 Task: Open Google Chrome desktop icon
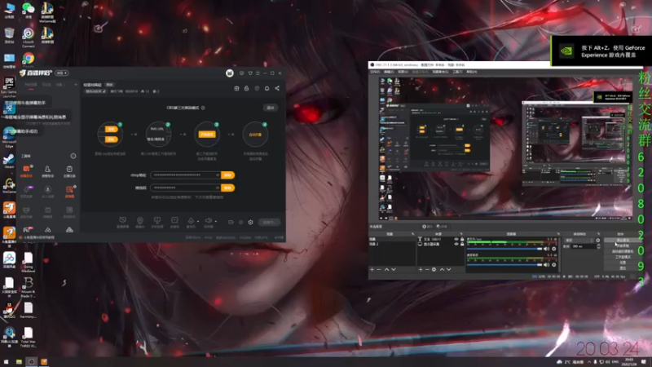point(29,60)
